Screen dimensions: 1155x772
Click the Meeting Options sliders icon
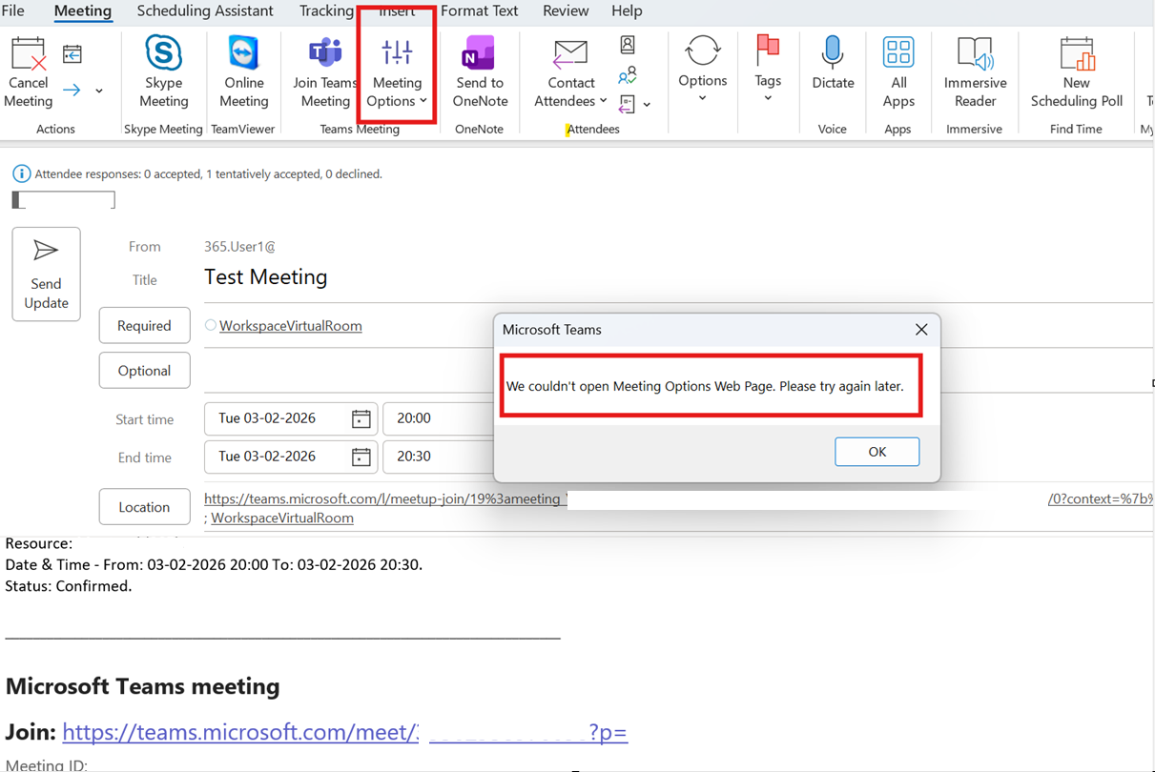coord(397,53)
